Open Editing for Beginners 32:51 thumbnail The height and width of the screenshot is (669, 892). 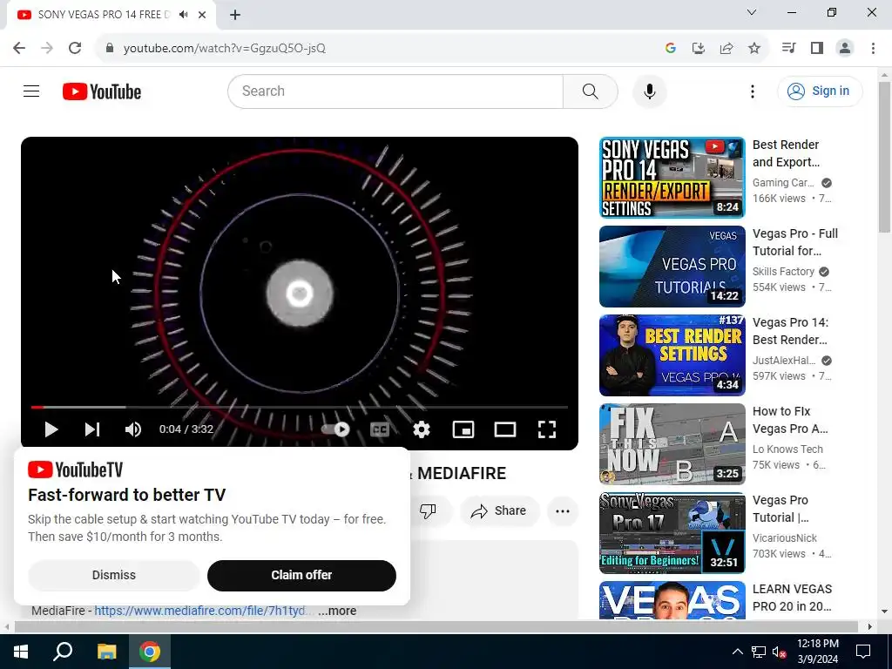672,532
